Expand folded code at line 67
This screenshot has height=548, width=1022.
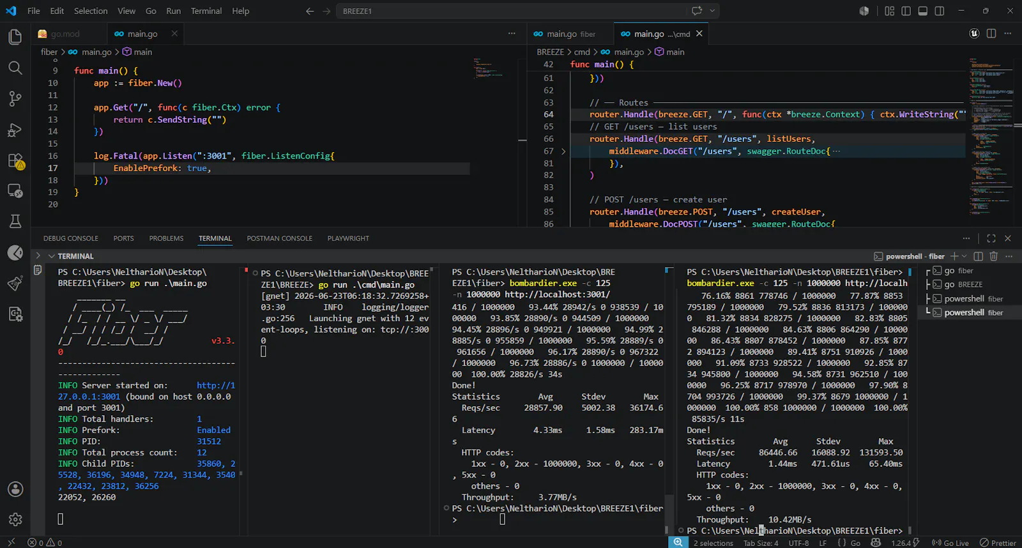click(563, 151)
